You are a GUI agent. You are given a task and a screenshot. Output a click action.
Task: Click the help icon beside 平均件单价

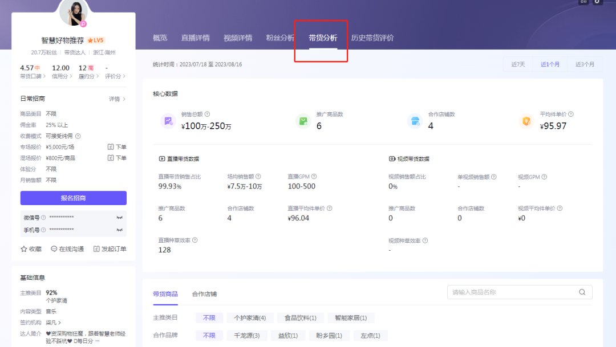(x=571, y=115)
